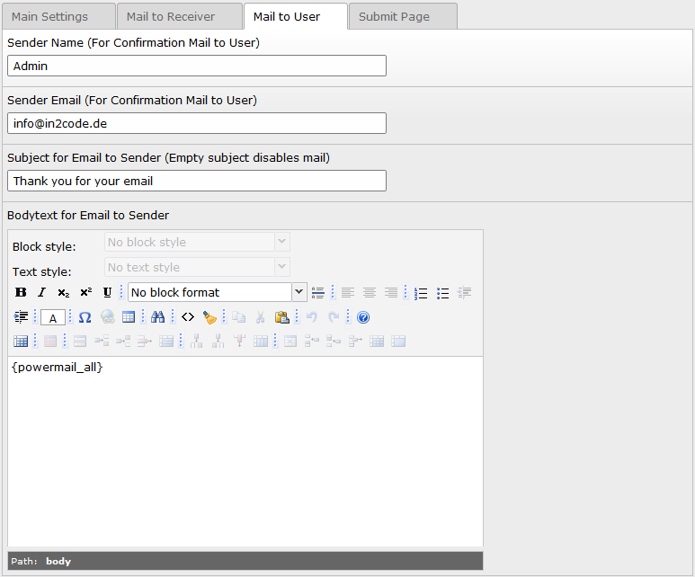
Task: Toggle bold formatting in the editor
Action: tap(22, 293)
